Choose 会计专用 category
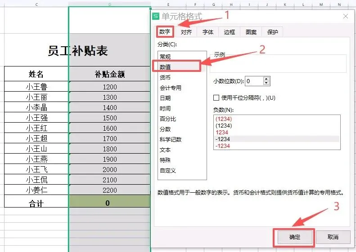Viewport: 356px width, 252px height. [x=182, y=88]
